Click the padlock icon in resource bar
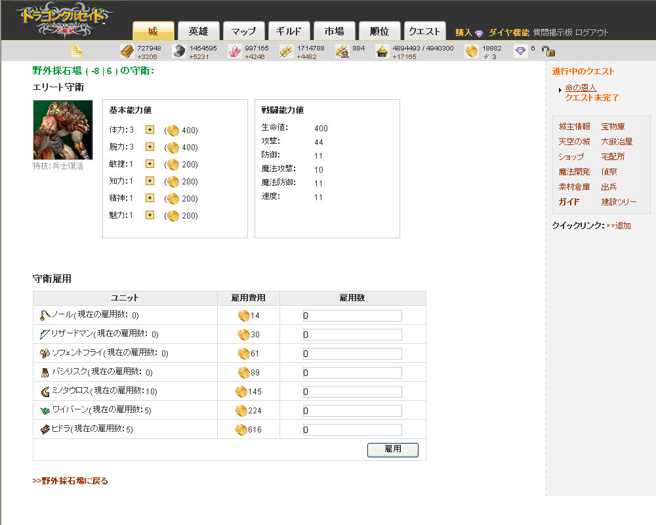This screenshot has width=656, height=525. tap(548, 51)
